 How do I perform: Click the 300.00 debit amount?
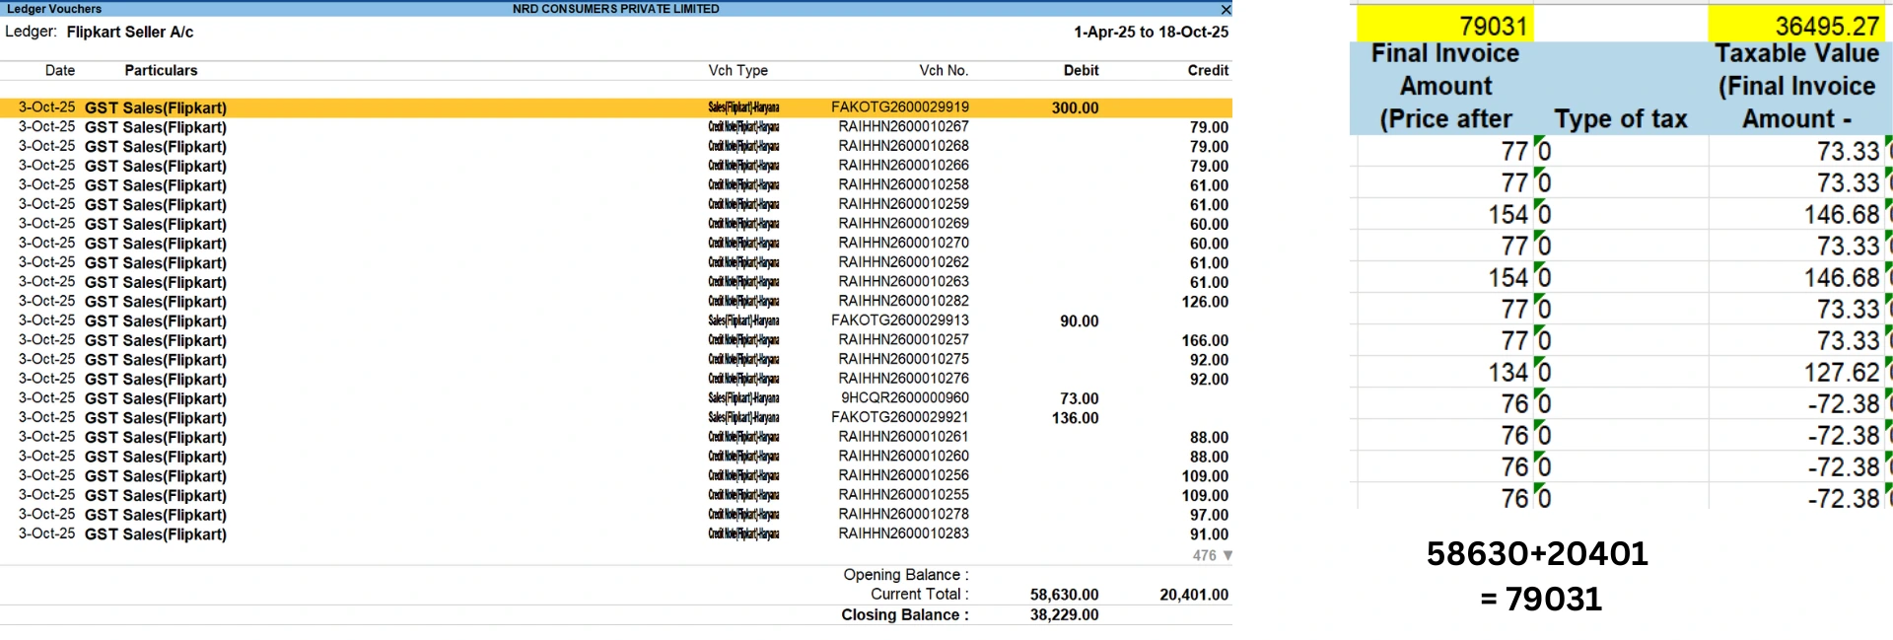click(1075, 108)
